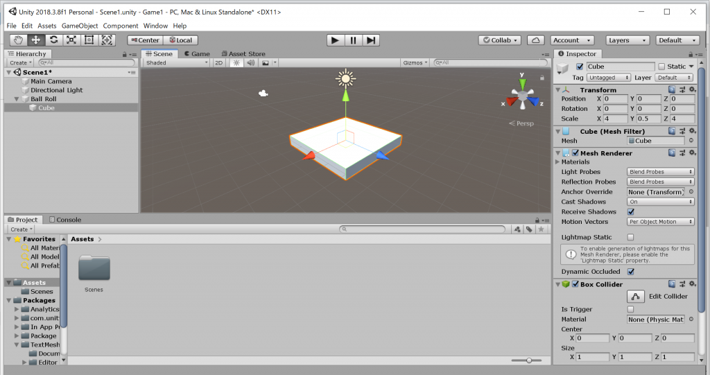Select Main Camera in Hierarchy
The width and height of the screenshot is (710, 375).
pyautogui.click(x=51, y=82)
